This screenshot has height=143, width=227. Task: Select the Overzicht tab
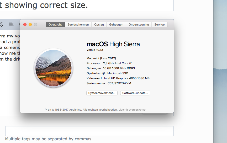(55, 24)
